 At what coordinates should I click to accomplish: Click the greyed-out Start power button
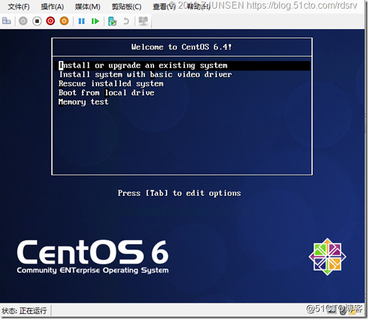pos(23,21)
